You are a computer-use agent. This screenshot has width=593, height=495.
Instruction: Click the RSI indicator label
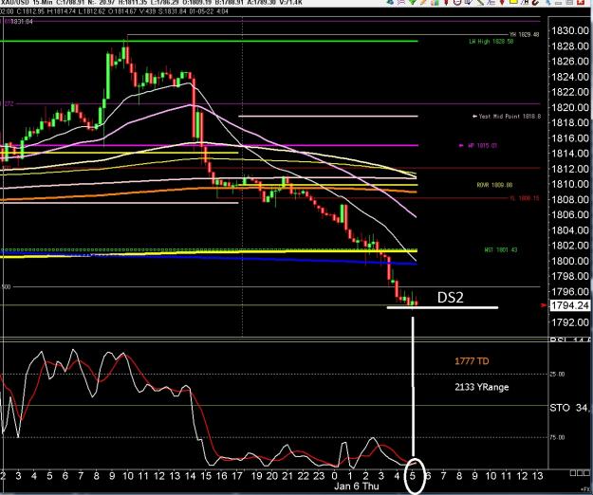(569, 340)
